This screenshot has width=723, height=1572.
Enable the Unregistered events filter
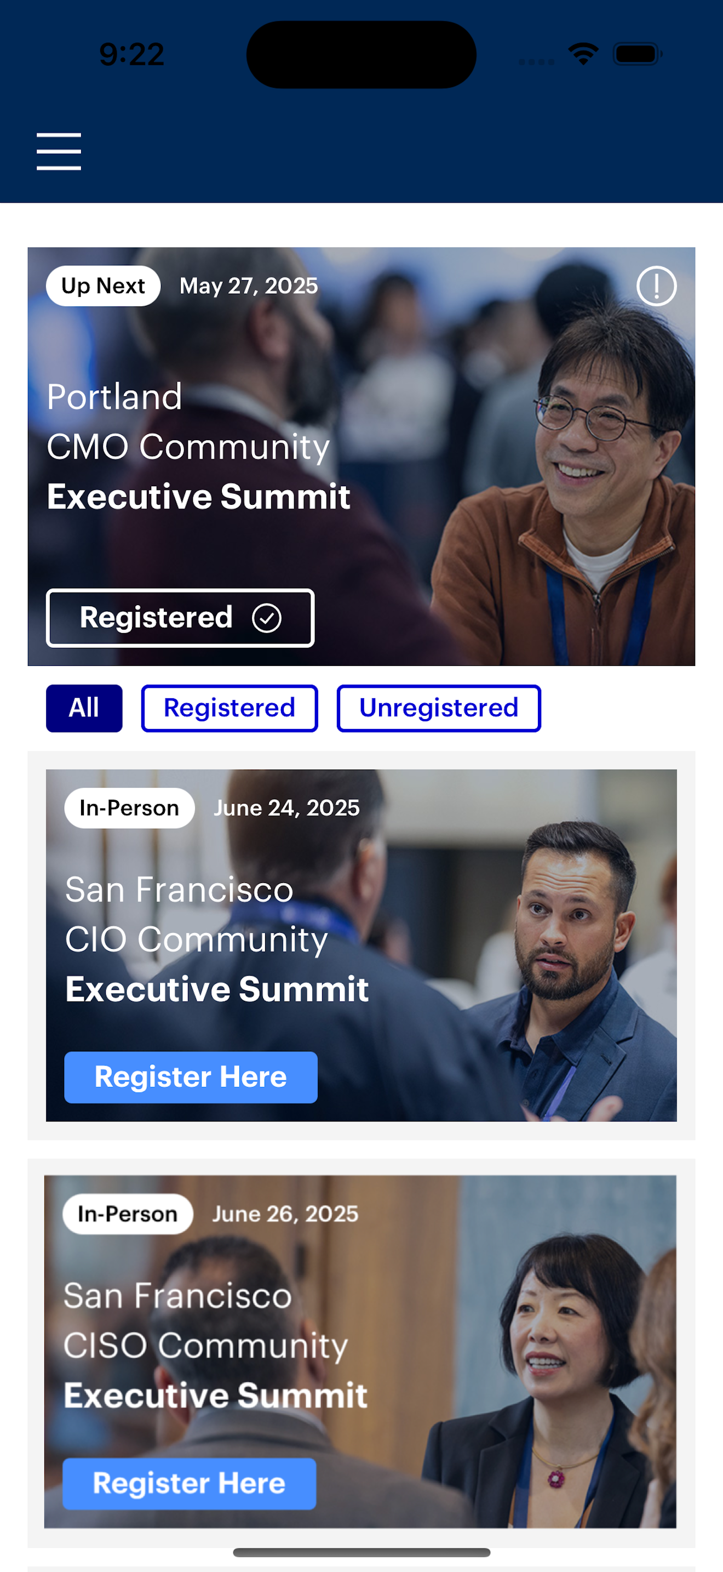[438, 708]
